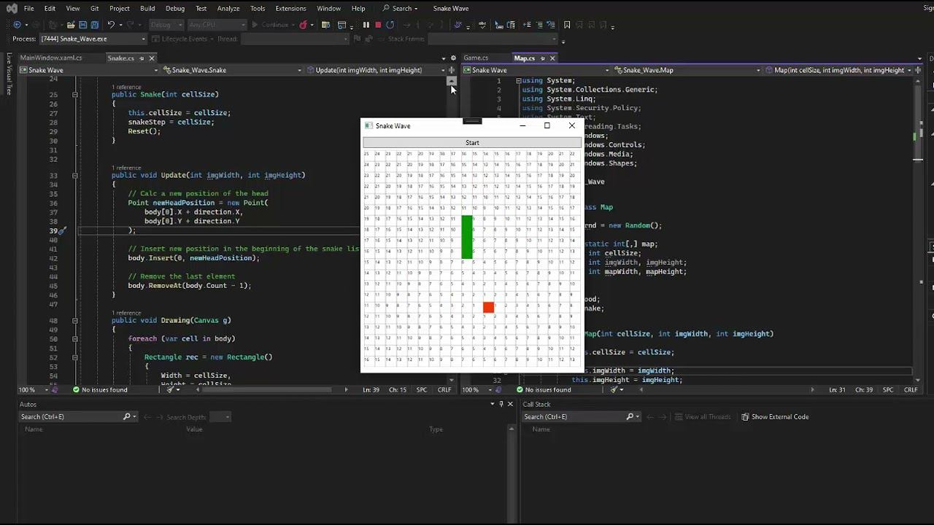Switch to the MainWindow.xaml.cs tab

pyautogui.click(x=51, y=58)
